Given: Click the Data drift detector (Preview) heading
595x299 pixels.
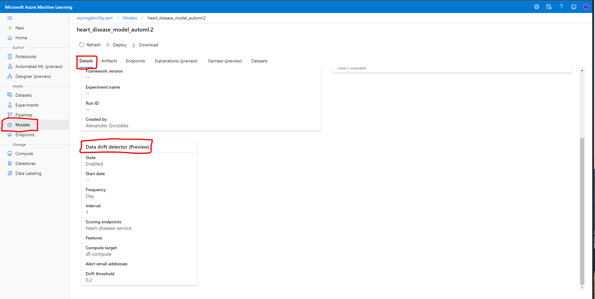Looking at the screenshot, I should click(118, 147).
